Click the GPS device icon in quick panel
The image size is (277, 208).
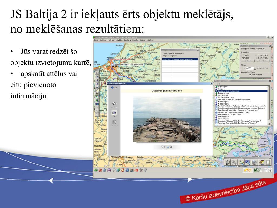(x=227, y=162)
